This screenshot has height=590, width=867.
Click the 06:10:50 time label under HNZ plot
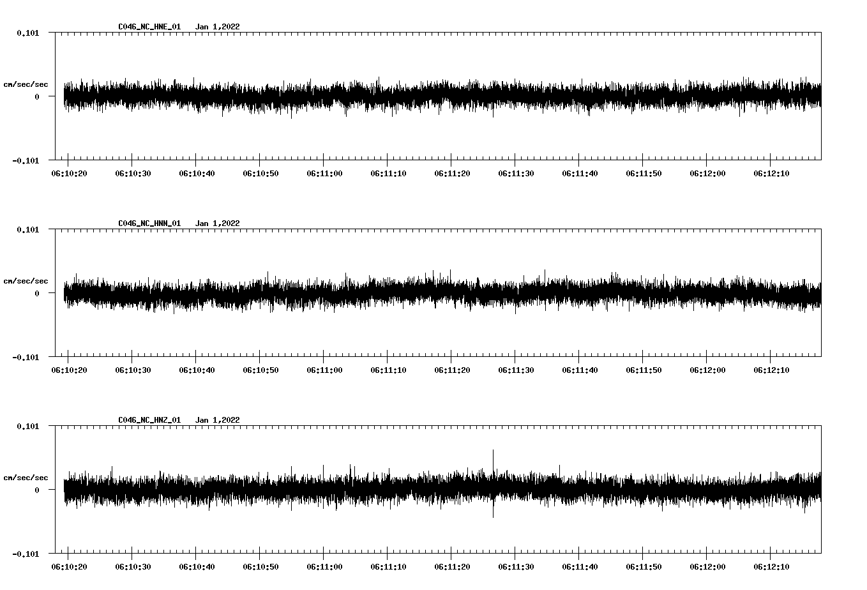coord(260,567)
